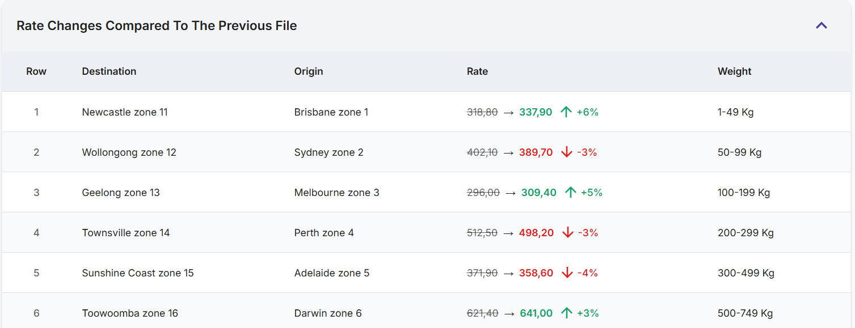Click the 300-499 Kg weight cell

(x=746, y=273)
